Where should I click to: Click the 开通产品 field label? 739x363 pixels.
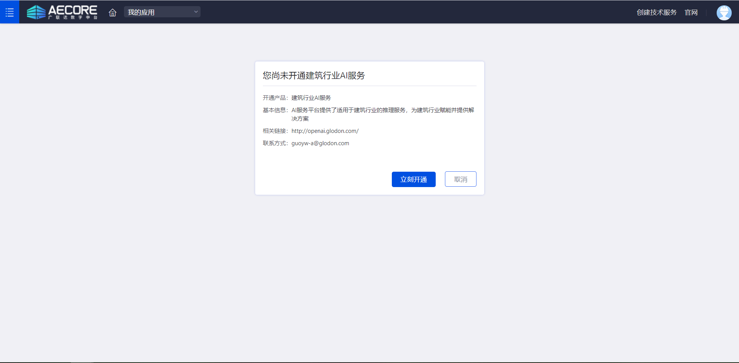point(275,98)
